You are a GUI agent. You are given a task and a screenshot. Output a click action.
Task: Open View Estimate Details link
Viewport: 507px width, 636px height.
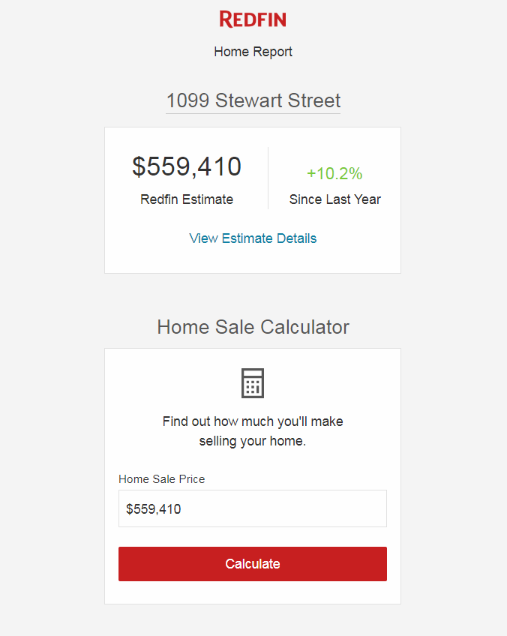coord(253,238)
